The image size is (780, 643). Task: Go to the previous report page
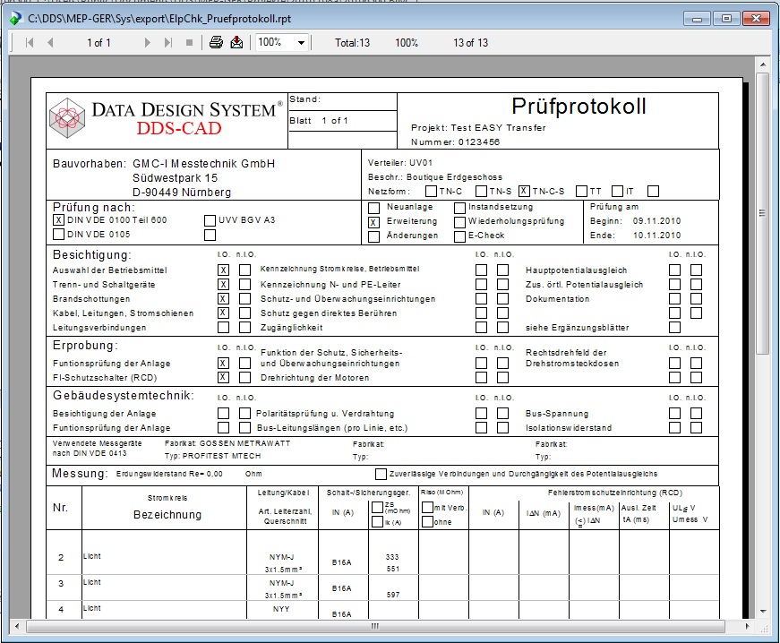(x=50, y=43)
